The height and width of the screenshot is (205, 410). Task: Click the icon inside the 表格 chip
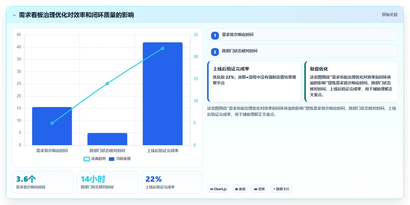point(236,189)
